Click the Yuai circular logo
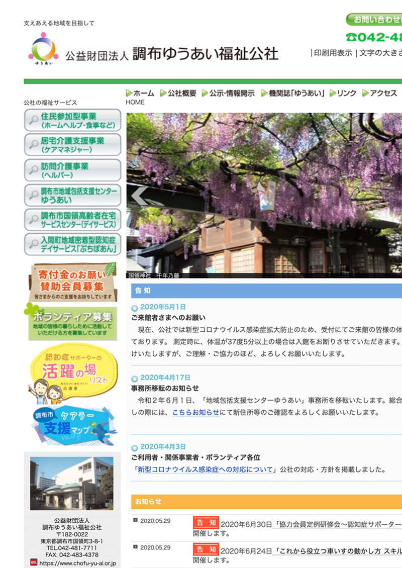 43,49
